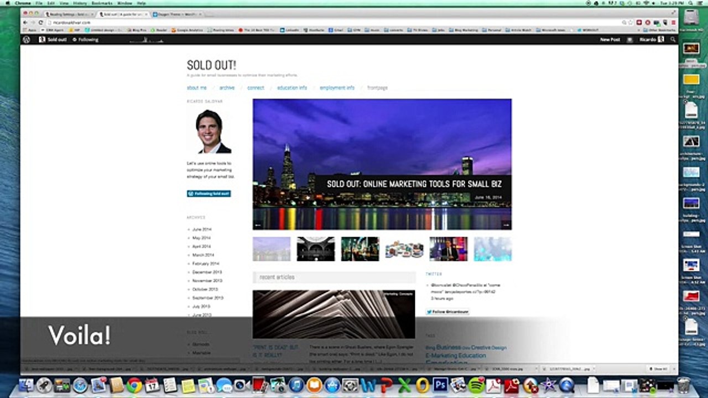The height and width of the screenshot is (398, 708).
Task: Open yellow Stickies note icon in Dock
Action: 188,385
